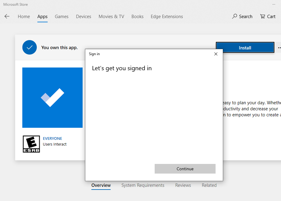Screen dimensions: 281x201
Task: Open System Requirements
Action: [143, 185]
